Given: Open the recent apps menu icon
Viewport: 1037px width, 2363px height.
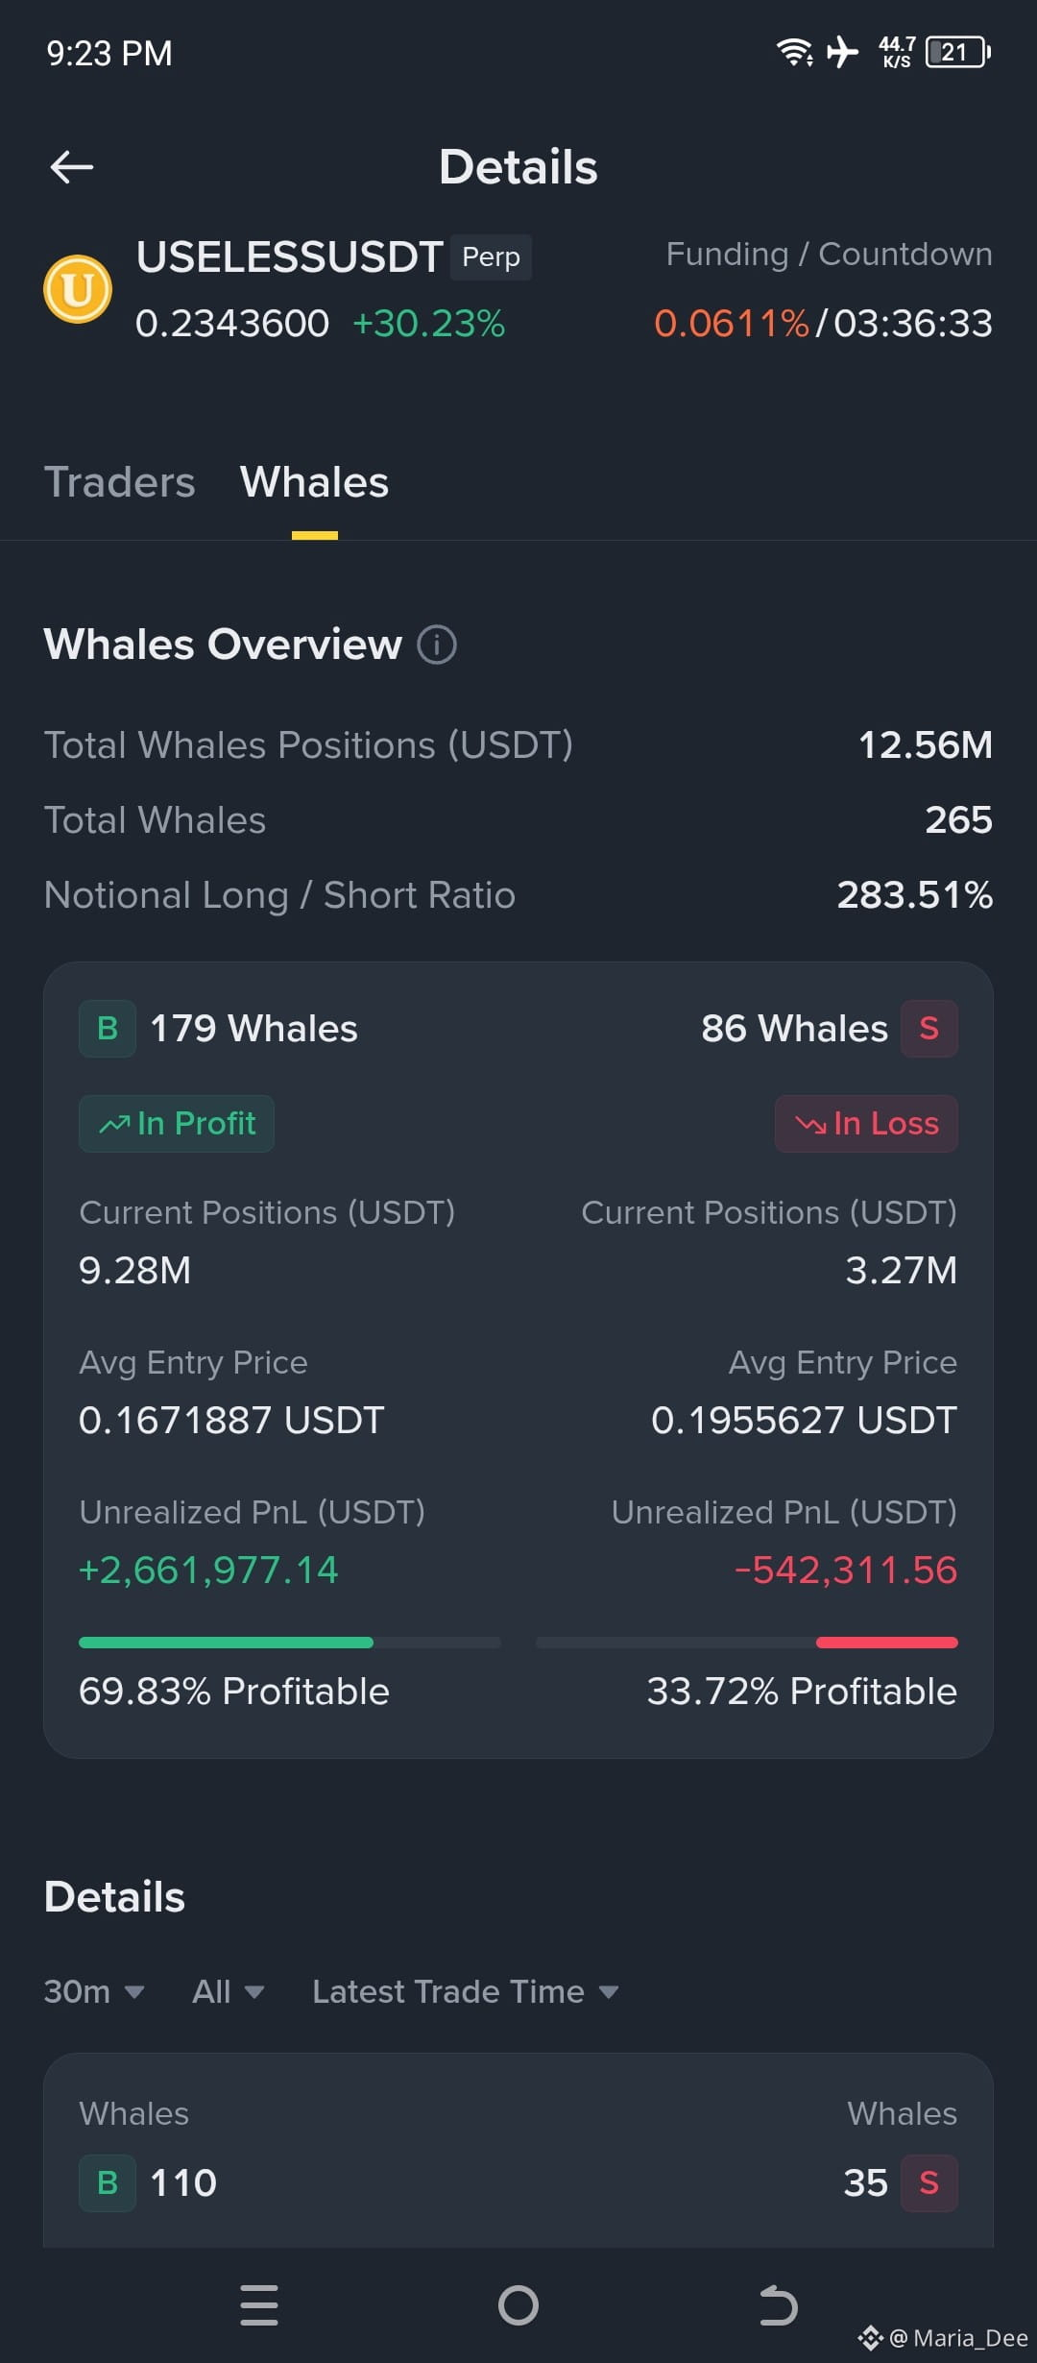Looking at the screenshot, I should (x=259, y=2305).
